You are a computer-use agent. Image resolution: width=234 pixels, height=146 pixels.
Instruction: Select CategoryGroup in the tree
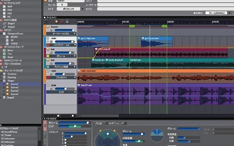pos(15,34)
